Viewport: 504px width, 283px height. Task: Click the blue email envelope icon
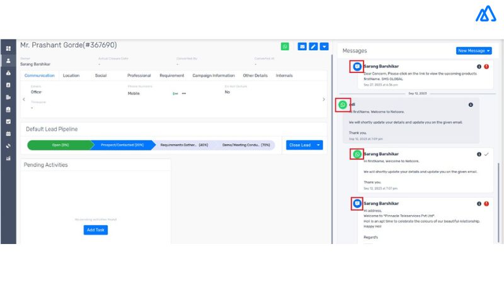302,47
